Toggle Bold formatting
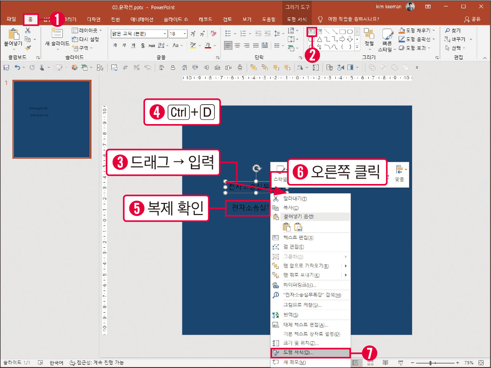Image resolution: width=491 pixels, height=368 pixels. 115,46
